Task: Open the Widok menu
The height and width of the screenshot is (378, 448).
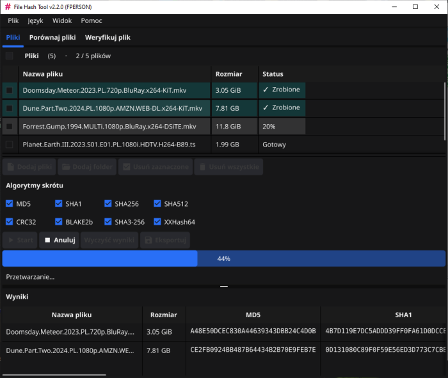Action: click(62, 21)
